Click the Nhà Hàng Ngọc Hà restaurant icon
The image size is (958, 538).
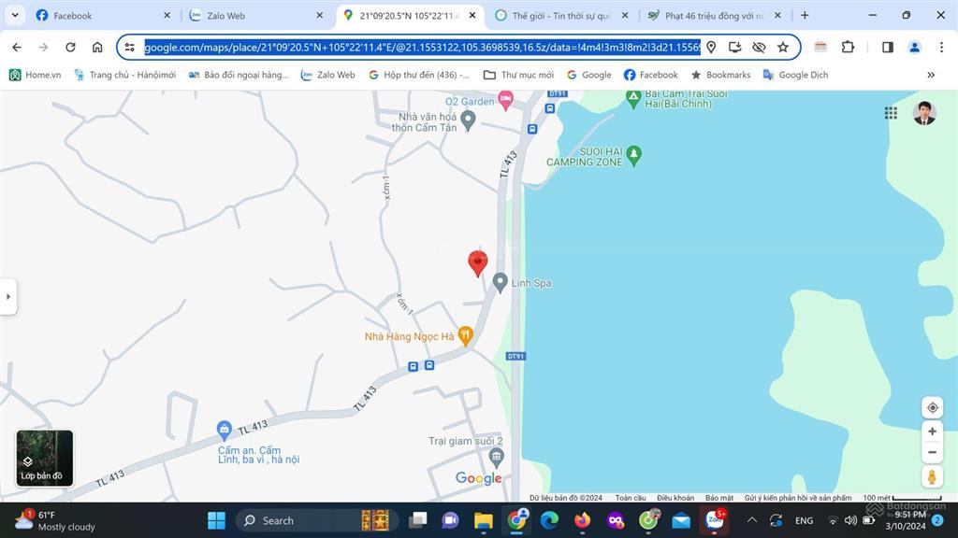click(466, 336)
